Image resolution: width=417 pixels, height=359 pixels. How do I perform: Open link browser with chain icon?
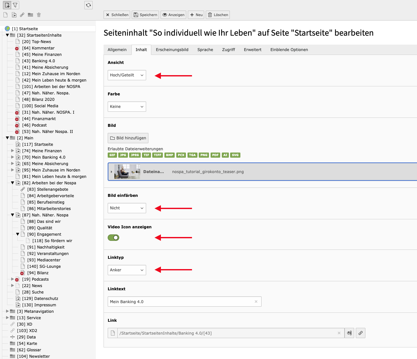[x=361, y=333]
